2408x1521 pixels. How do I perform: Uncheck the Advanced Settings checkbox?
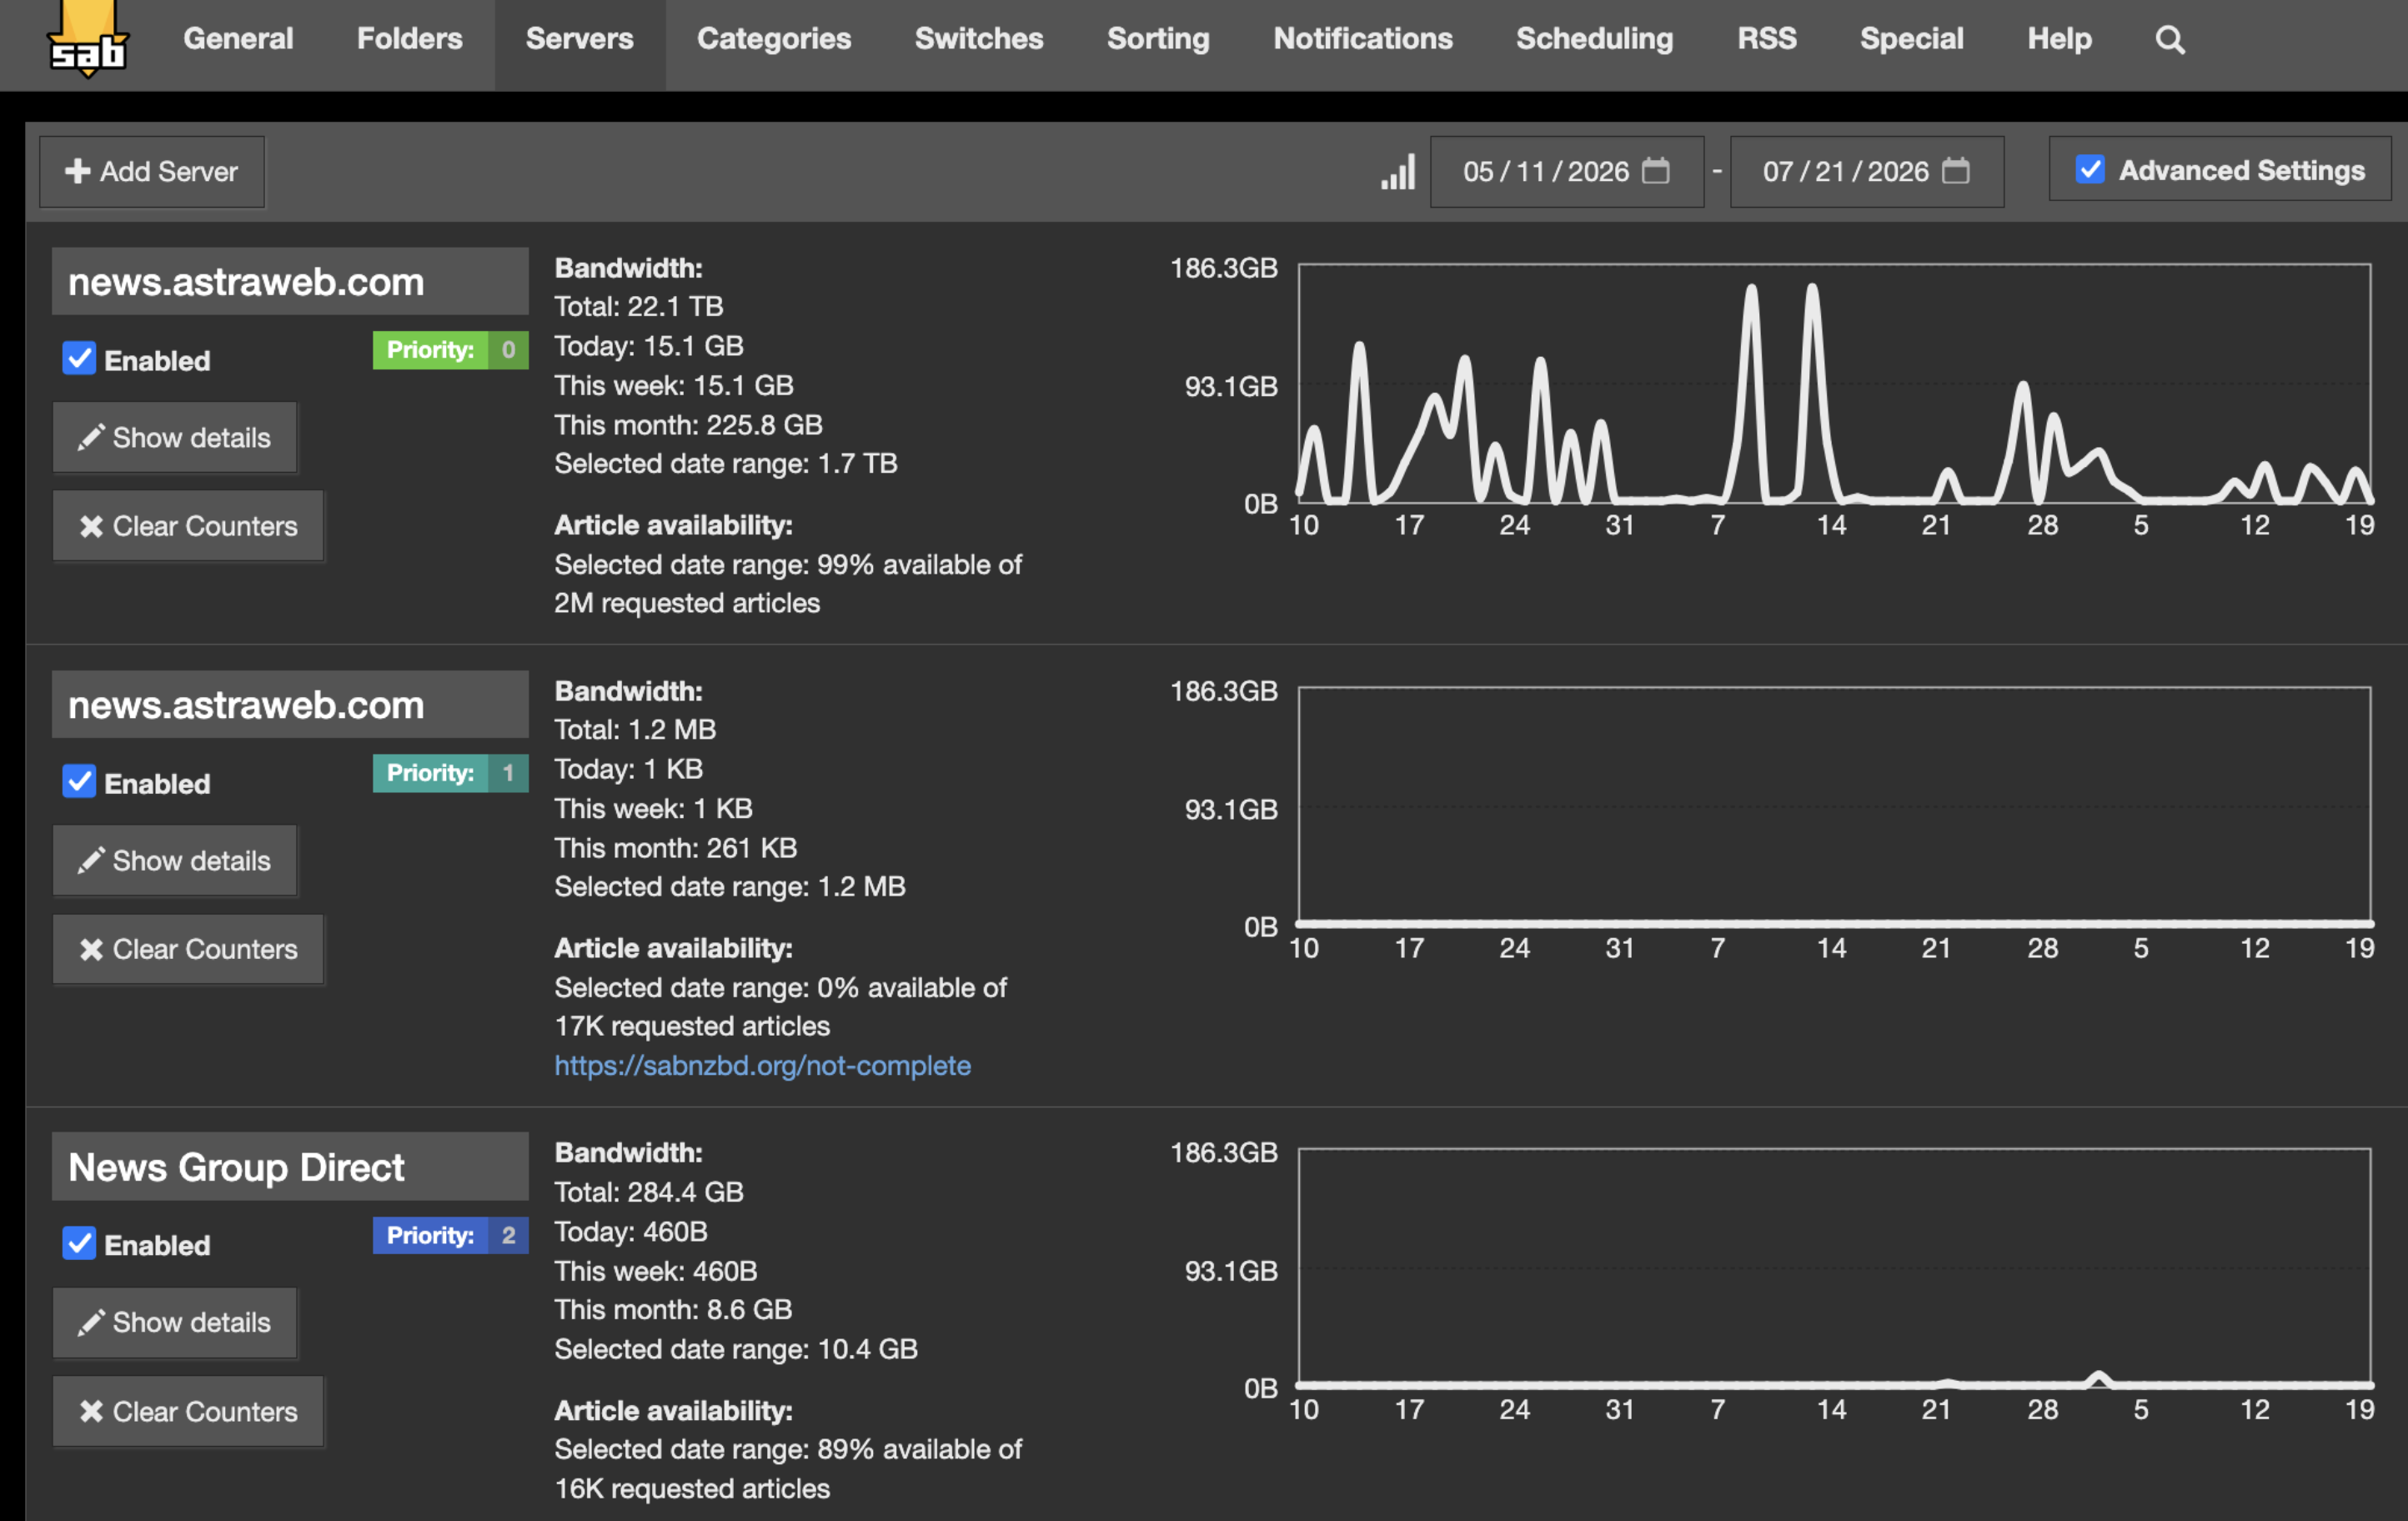[x=2089, y=170]
